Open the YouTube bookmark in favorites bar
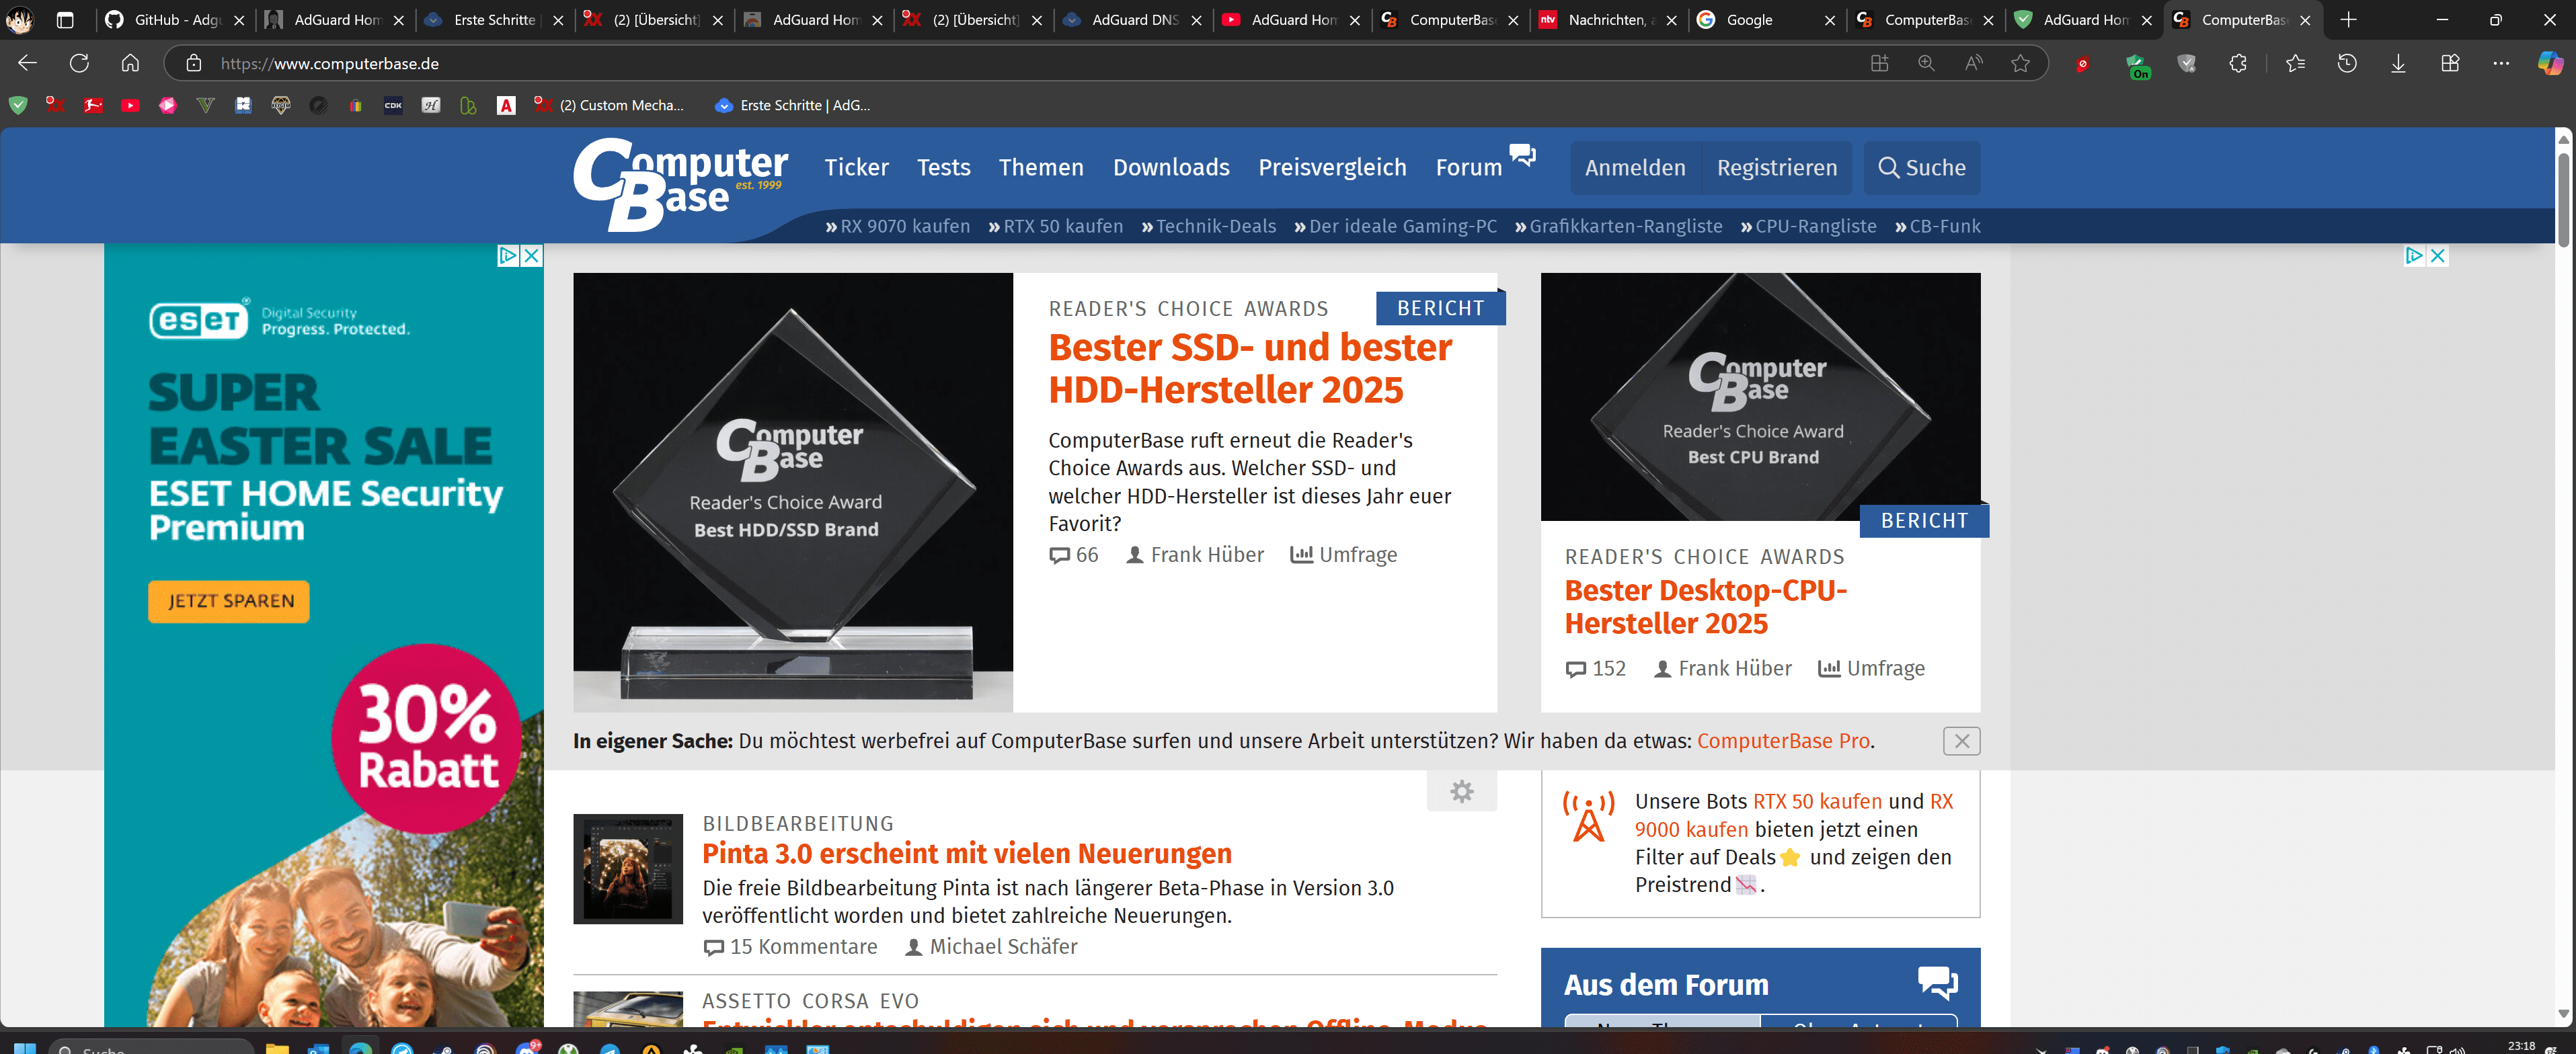 tap(130, 105)
